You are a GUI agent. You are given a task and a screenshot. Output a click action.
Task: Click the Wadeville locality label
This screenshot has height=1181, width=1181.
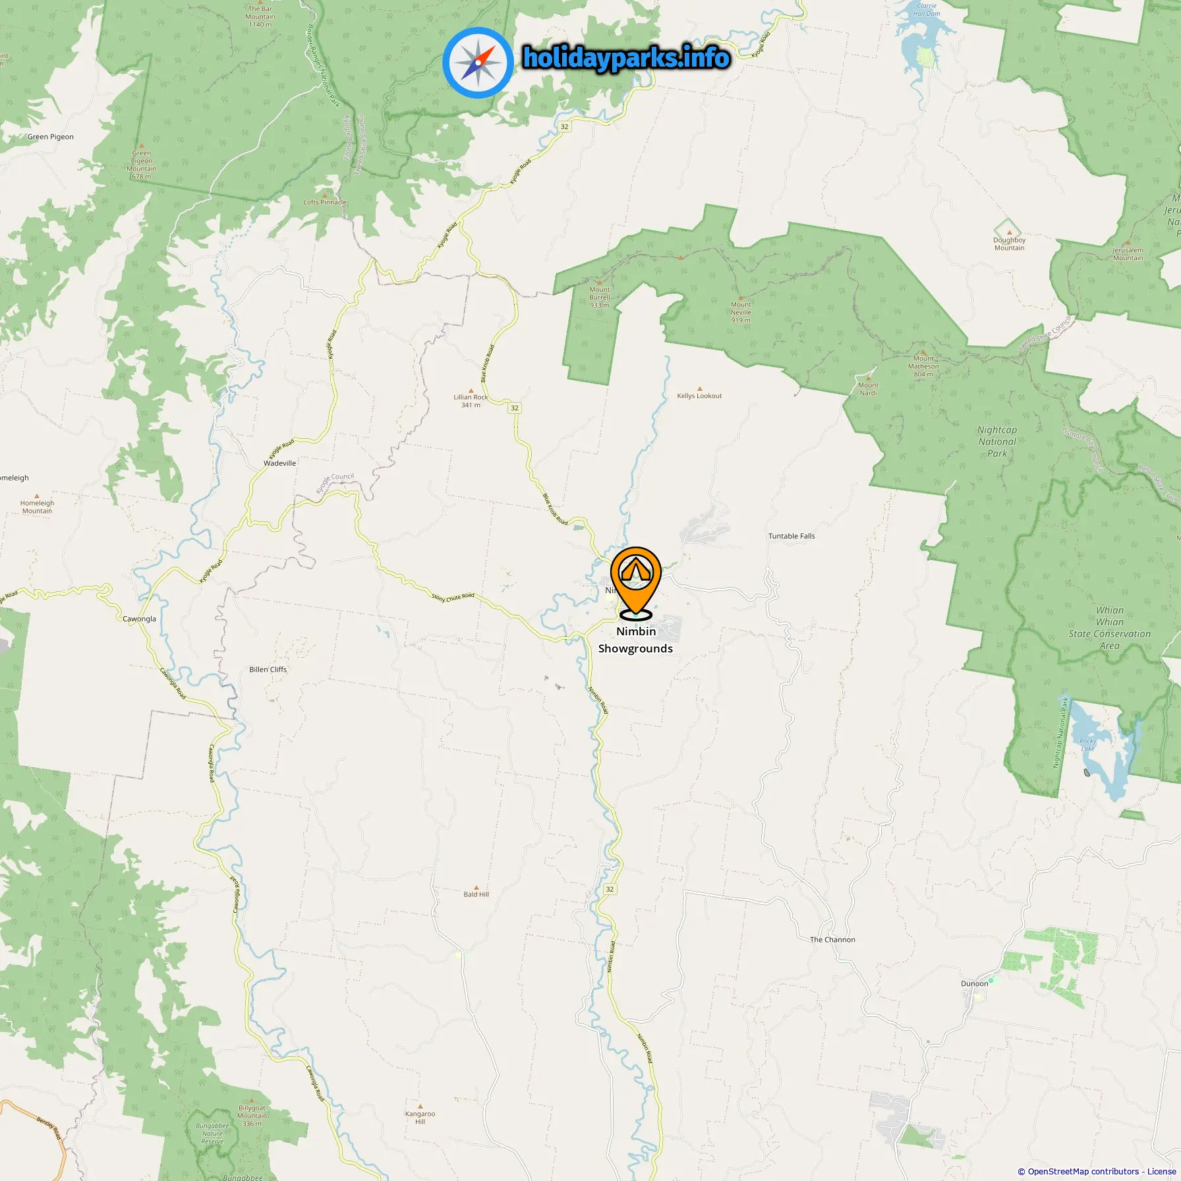coord(280,463)
